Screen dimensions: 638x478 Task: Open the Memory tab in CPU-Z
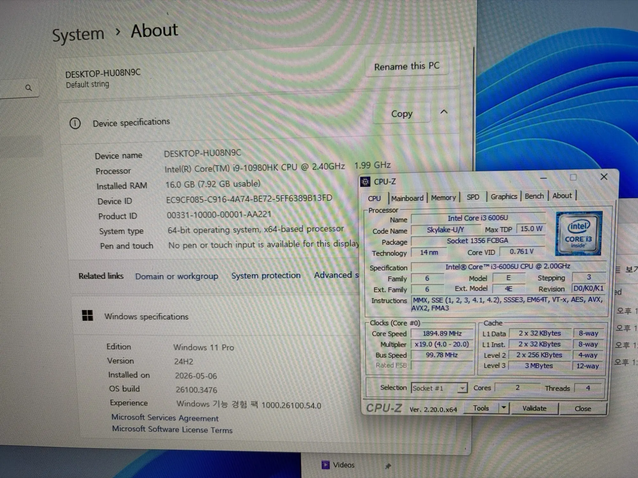pos(443,198)
